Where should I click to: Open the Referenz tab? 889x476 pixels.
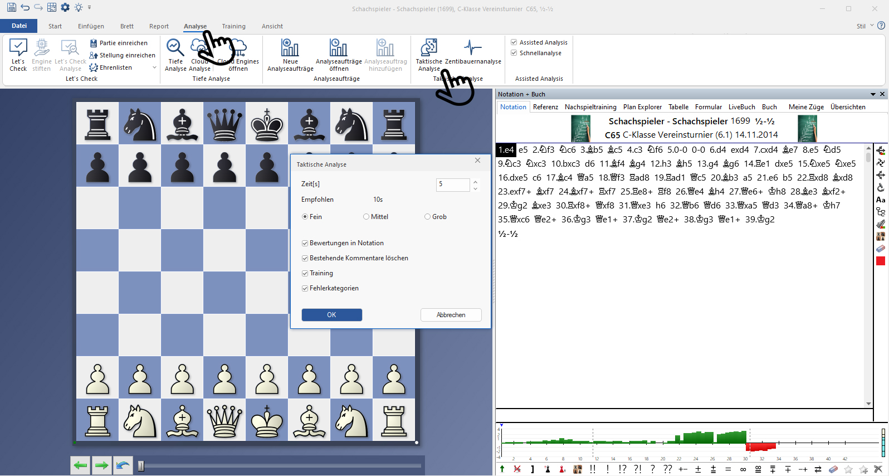[x=545, y=107]
